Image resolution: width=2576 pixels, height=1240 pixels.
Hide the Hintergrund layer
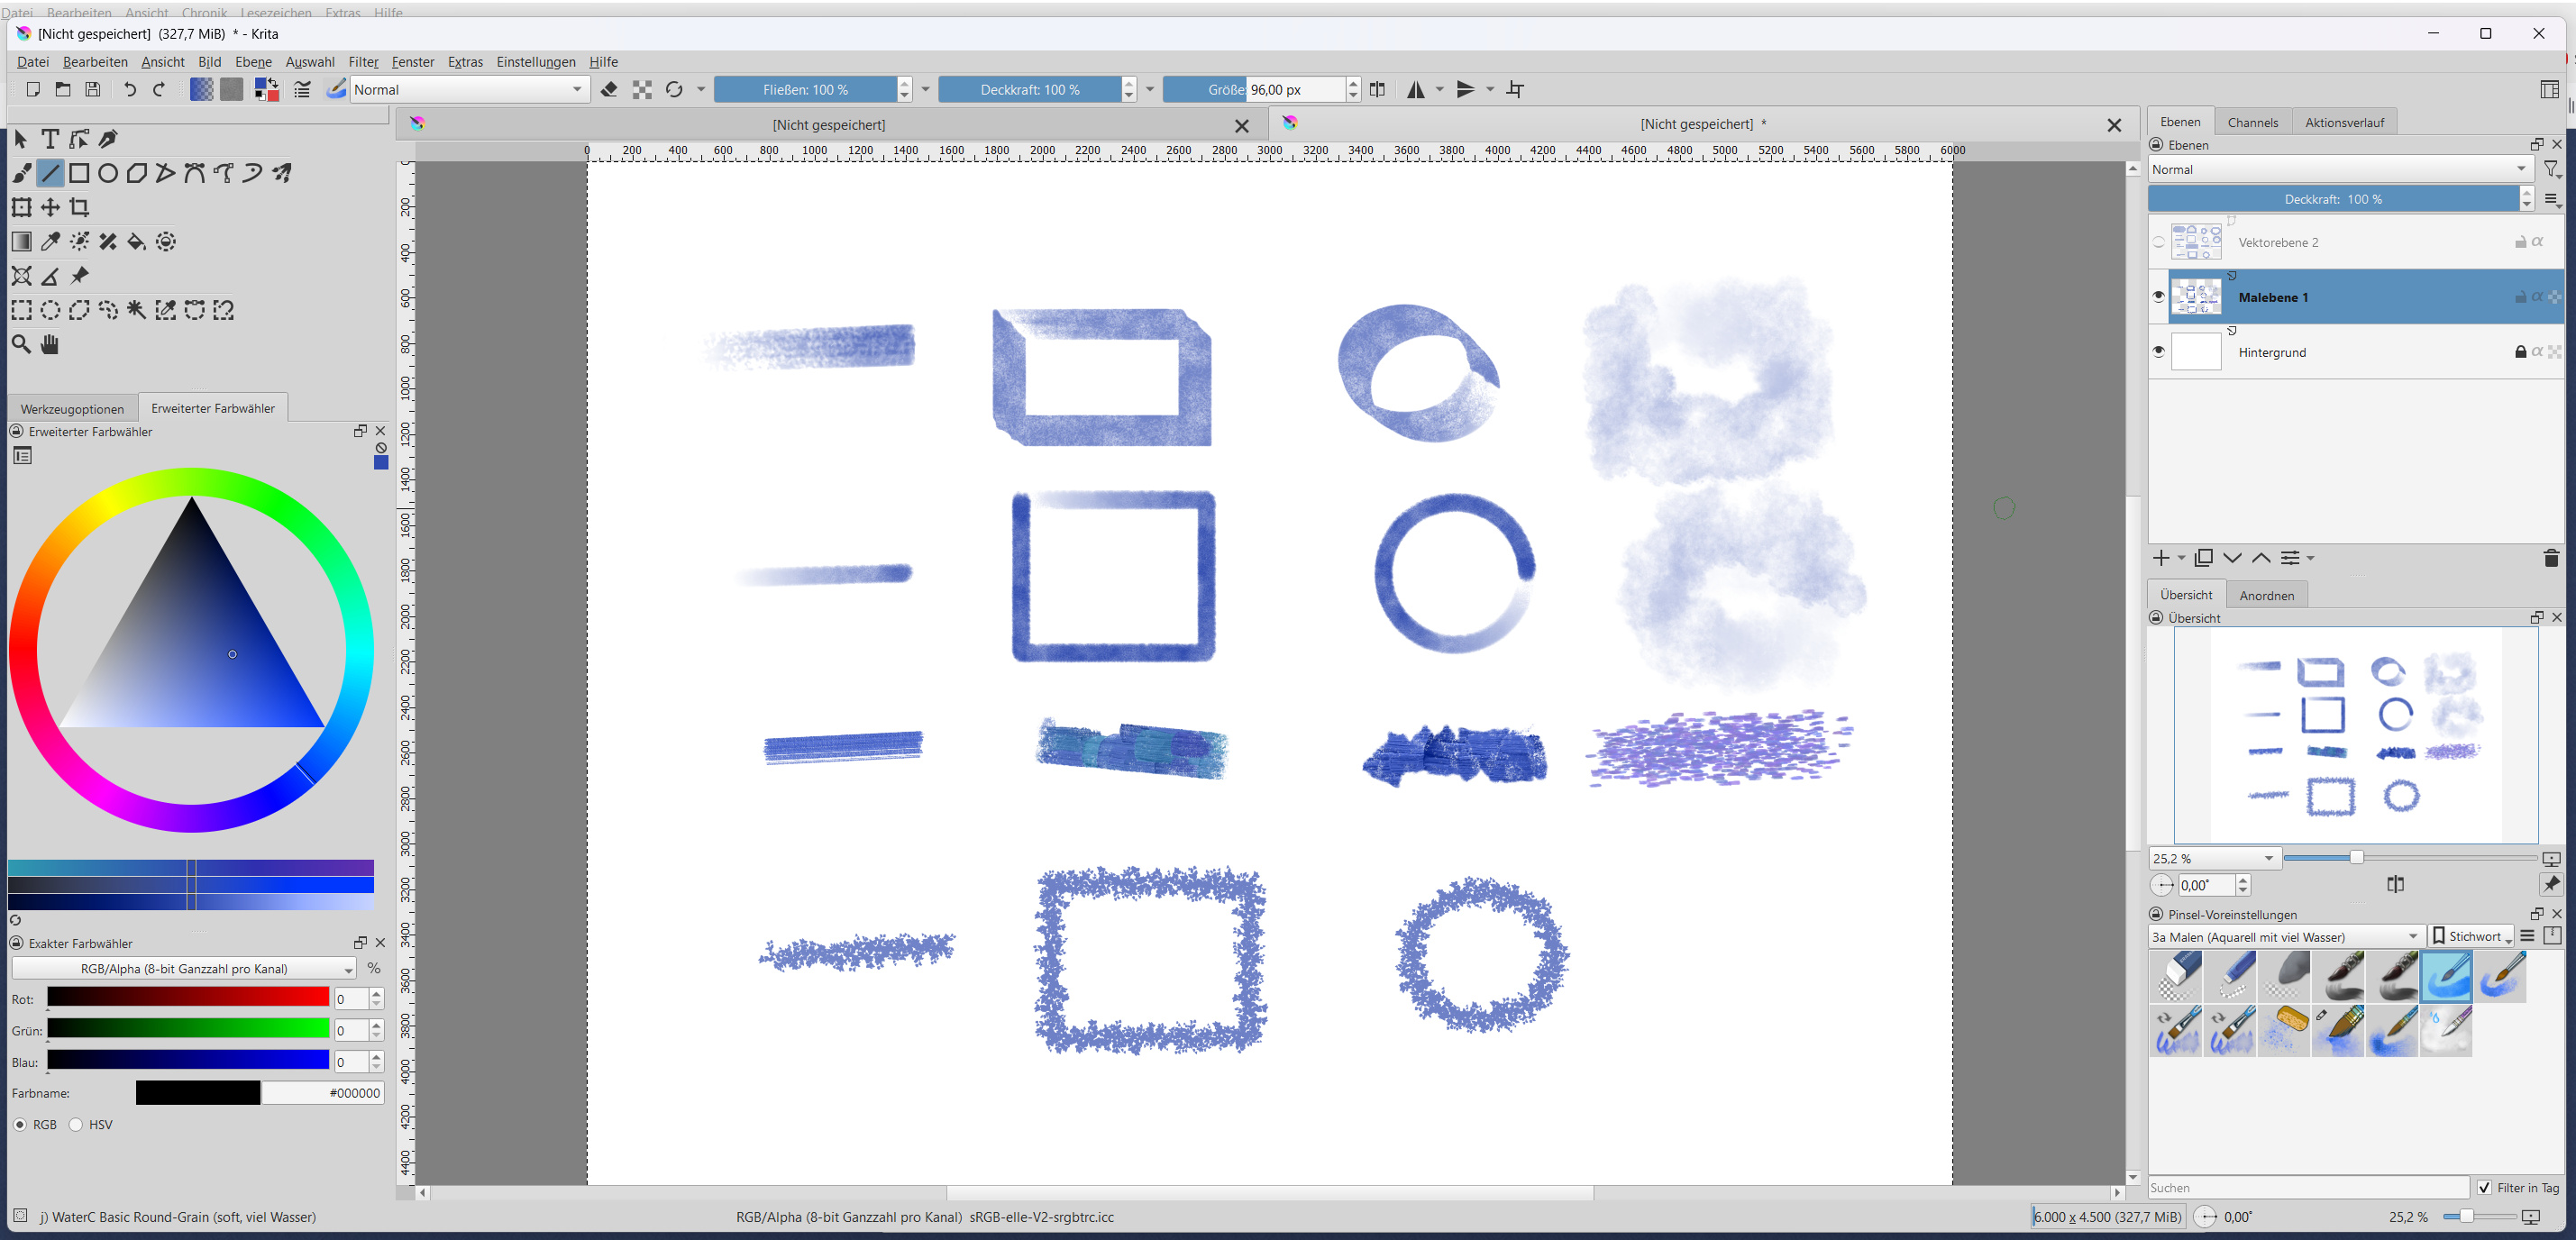(2158, 352)
